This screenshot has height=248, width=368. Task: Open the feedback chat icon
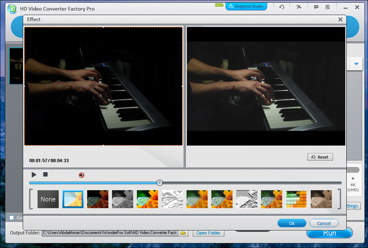[x=316, y=7]
